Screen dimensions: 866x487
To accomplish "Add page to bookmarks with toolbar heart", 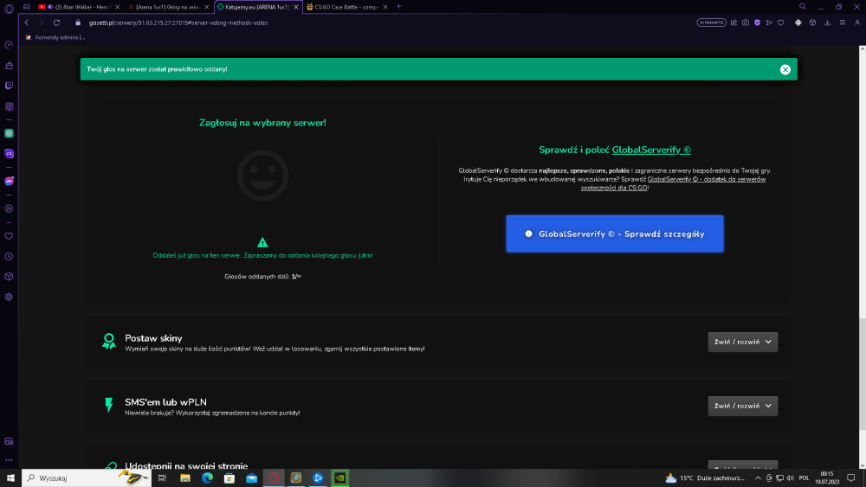I will (780, 22).
